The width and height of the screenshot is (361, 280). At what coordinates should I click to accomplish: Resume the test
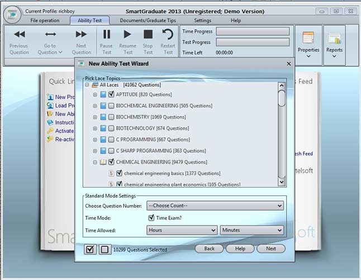click(x=127, y=42)
